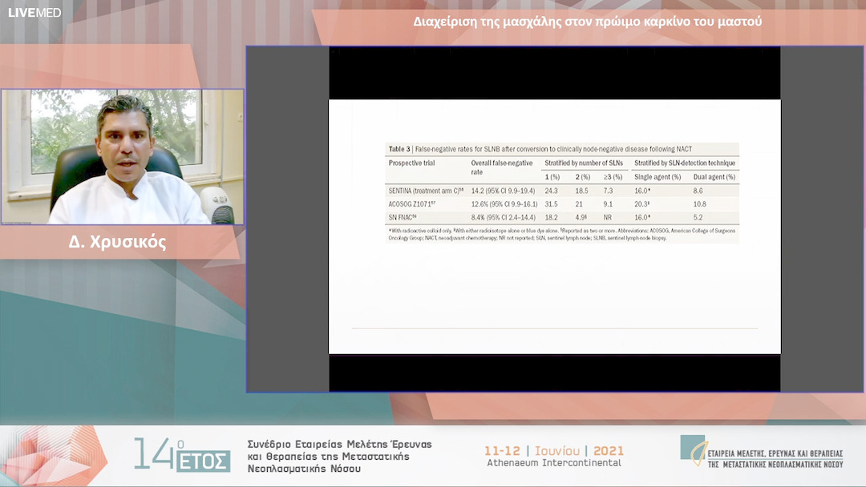This screenshot has width=866, height=487.
Task: Click the table footnote abbreviations text
Action: 561,234
